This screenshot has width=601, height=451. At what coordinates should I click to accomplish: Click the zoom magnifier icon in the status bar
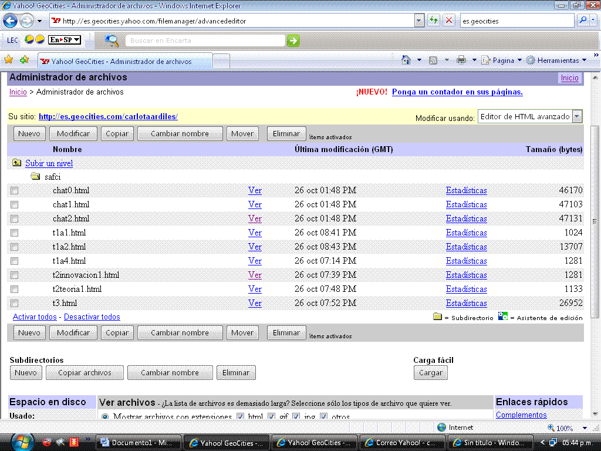click(551, 428)
